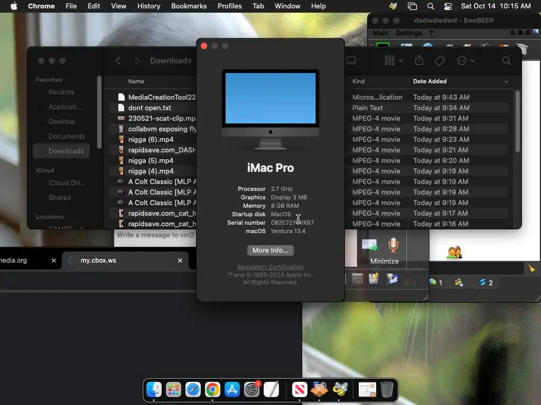Open Spotlight search in the menu bar
The height and width of the screenshot is (405, 541).
pyautogui.click(x=430, y=6)
